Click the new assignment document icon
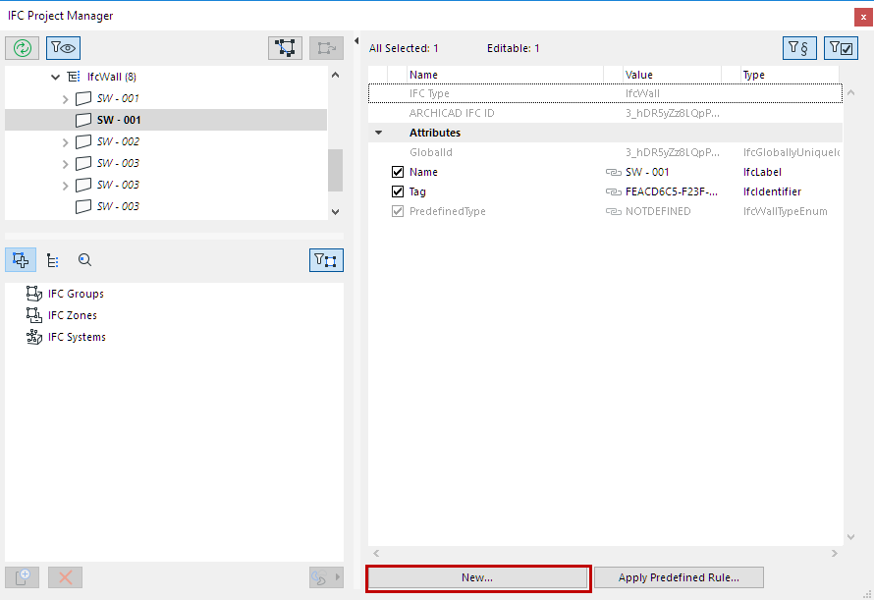Image resolution: width=874 pixels, height=600 pixels. click(x=23, y=577)
